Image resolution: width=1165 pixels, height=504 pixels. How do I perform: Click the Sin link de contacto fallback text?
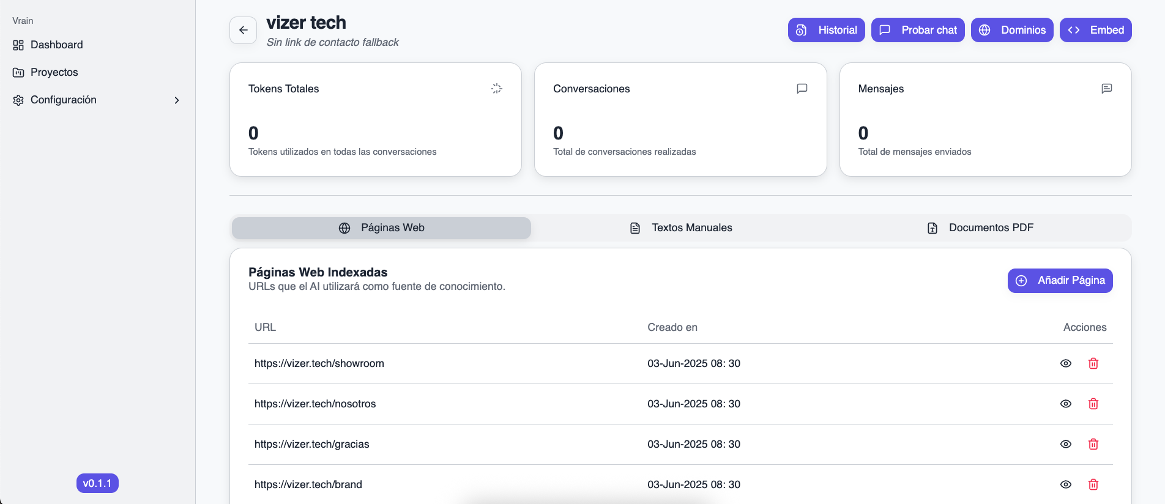pos(333,42)
